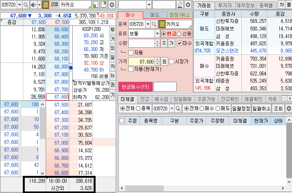Open the 미체결 tab
The height and width of the screenshot is (193, 292).
(x=128, y=99)
